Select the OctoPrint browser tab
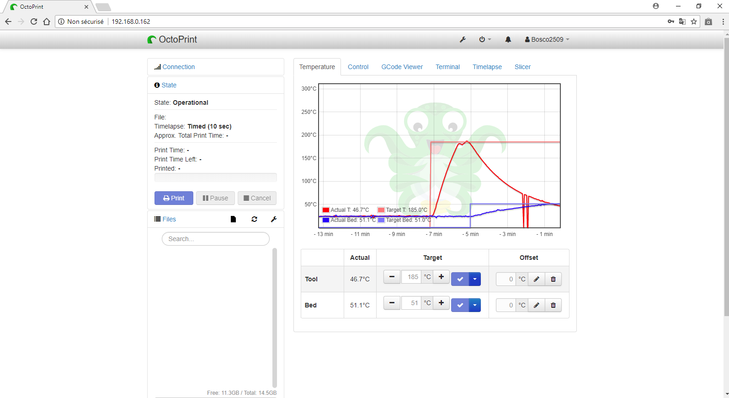This screenshot has width=729, height=398. click(48, 7)
